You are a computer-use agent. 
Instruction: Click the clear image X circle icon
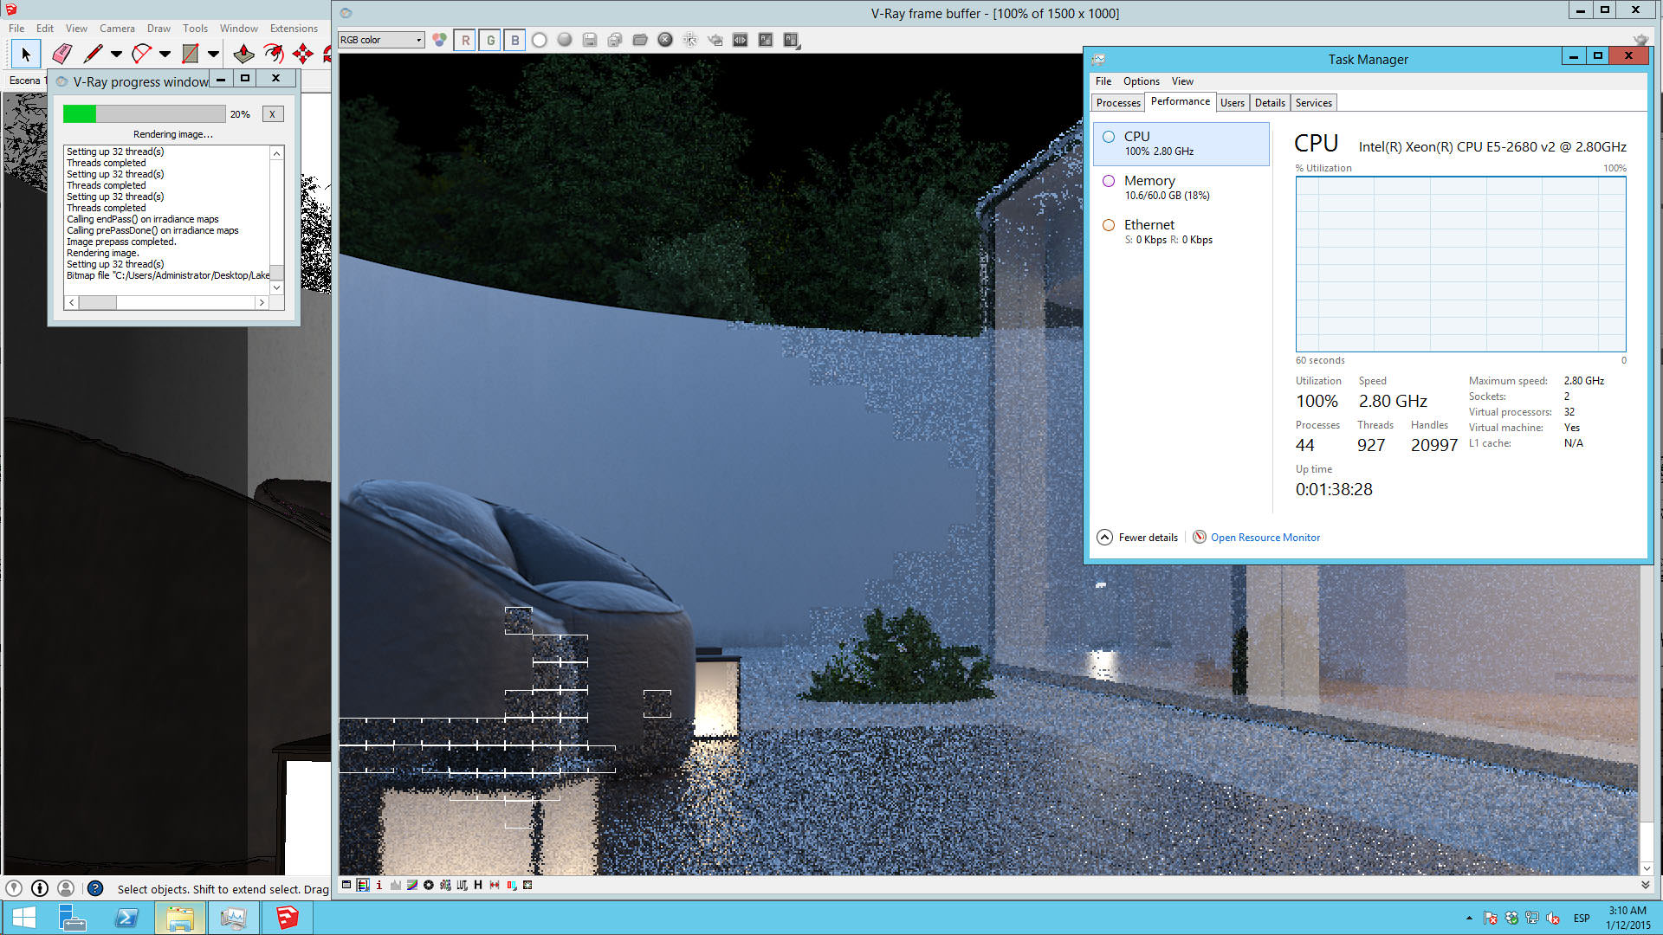click(665, 40)
